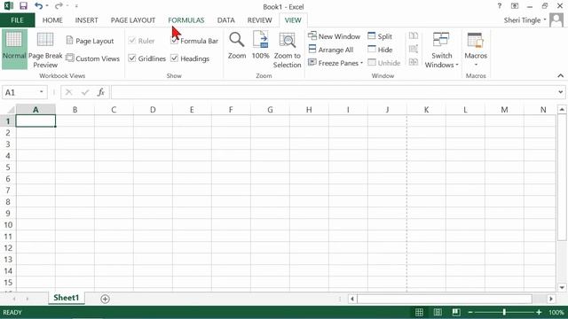The height and width of the screenshot is (319, 568).
Task: Switch to the INSERT tab
Action: [x=87, y=20]
